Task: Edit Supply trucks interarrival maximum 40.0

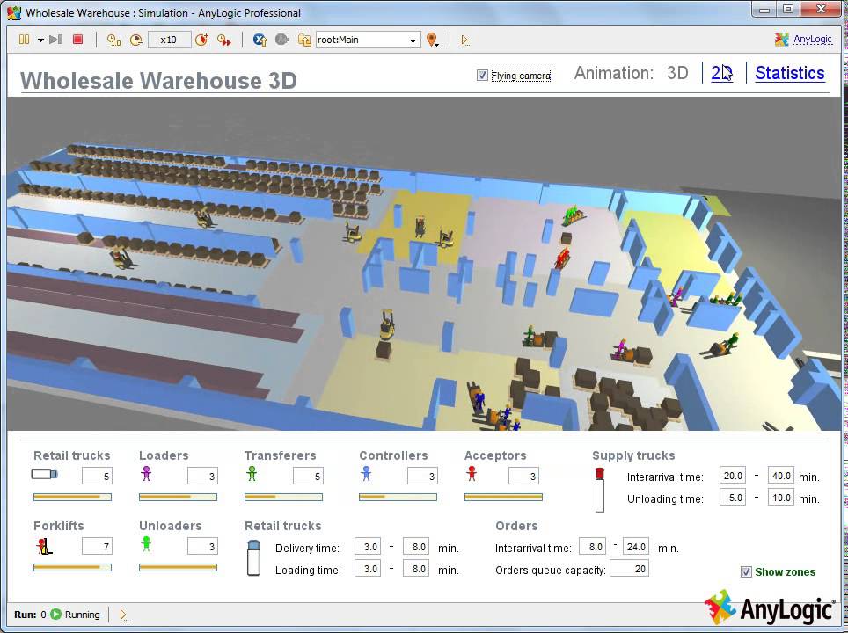Action: click(x=781, y=476)
